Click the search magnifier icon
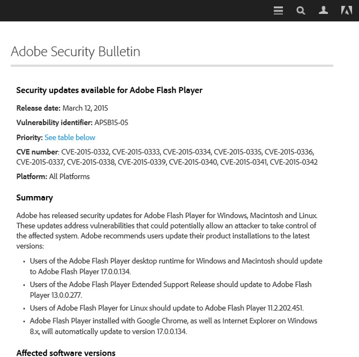 tap(301, 10)
